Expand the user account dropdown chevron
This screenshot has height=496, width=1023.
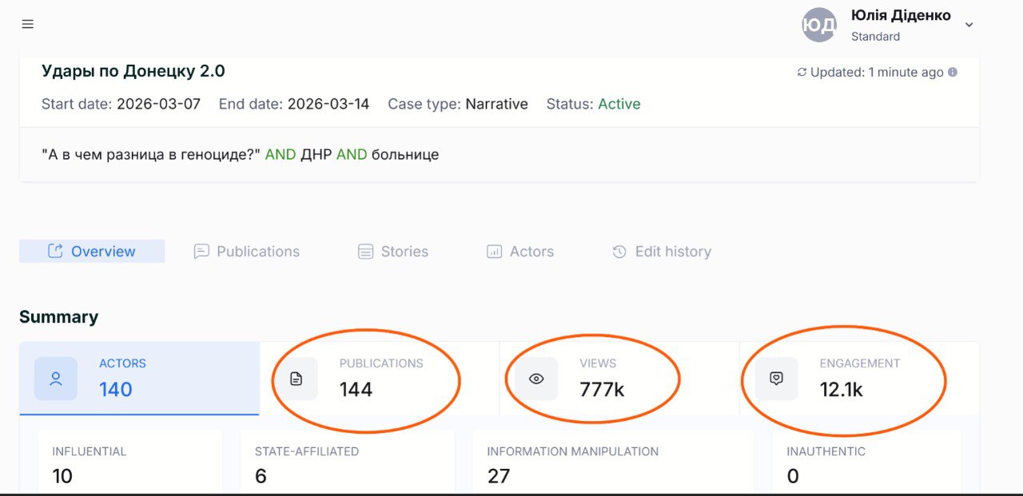pyautogui.click(x=969, y=25)
